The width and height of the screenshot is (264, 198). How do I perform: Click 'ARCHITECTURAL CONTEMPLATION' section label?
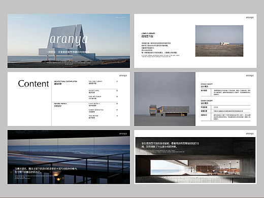65,81
